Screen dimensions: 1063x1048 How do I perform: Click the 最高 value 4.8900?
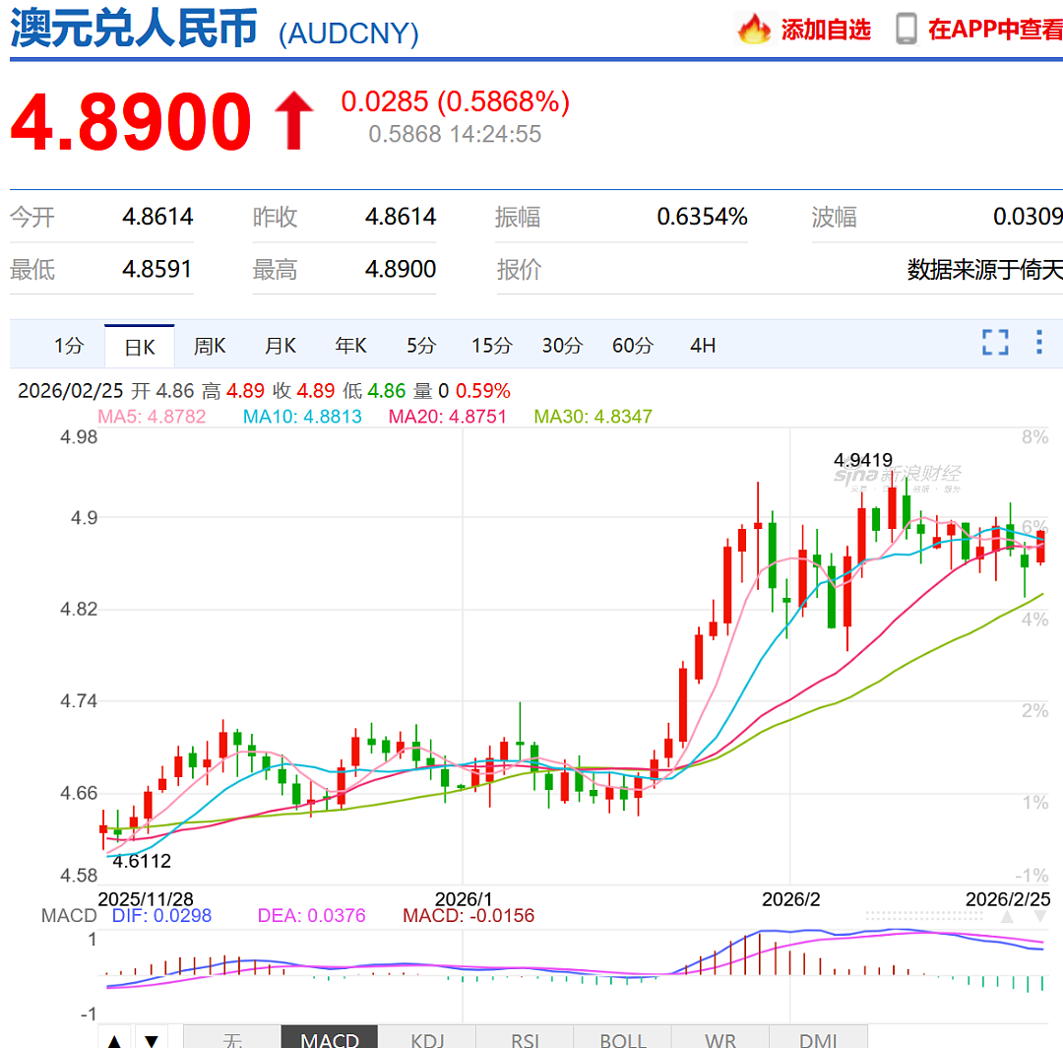pyautogui.click(x=401, y=269)
